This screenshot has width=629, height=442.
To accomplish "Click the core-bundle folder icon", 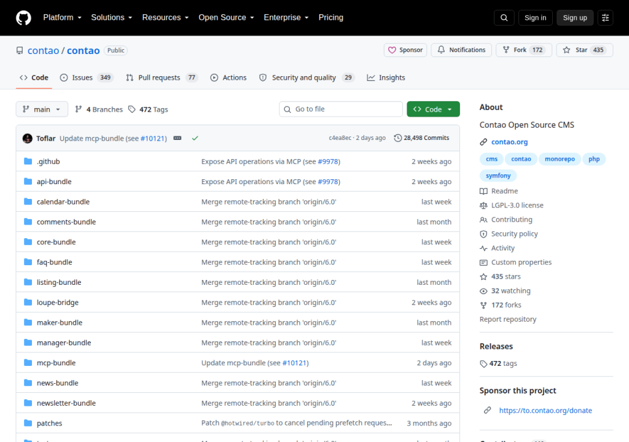I will click(x=28, y=242).
